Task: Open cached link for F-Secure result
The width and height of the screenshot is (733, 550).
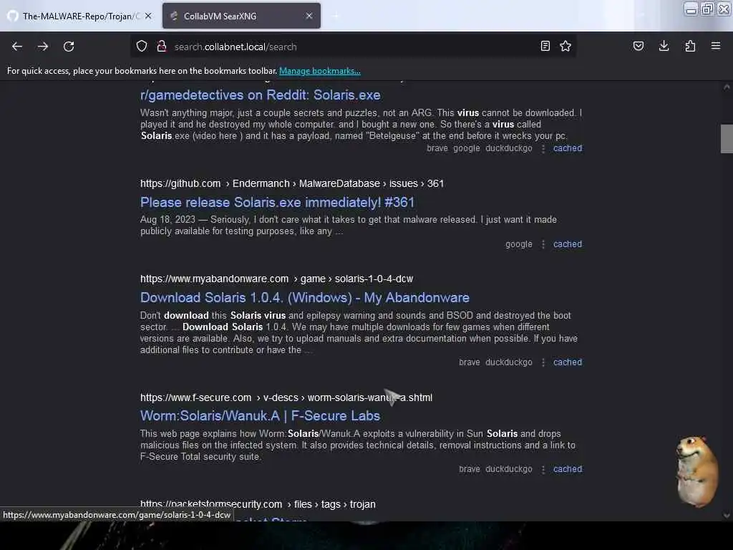Action: pos(568,469)
